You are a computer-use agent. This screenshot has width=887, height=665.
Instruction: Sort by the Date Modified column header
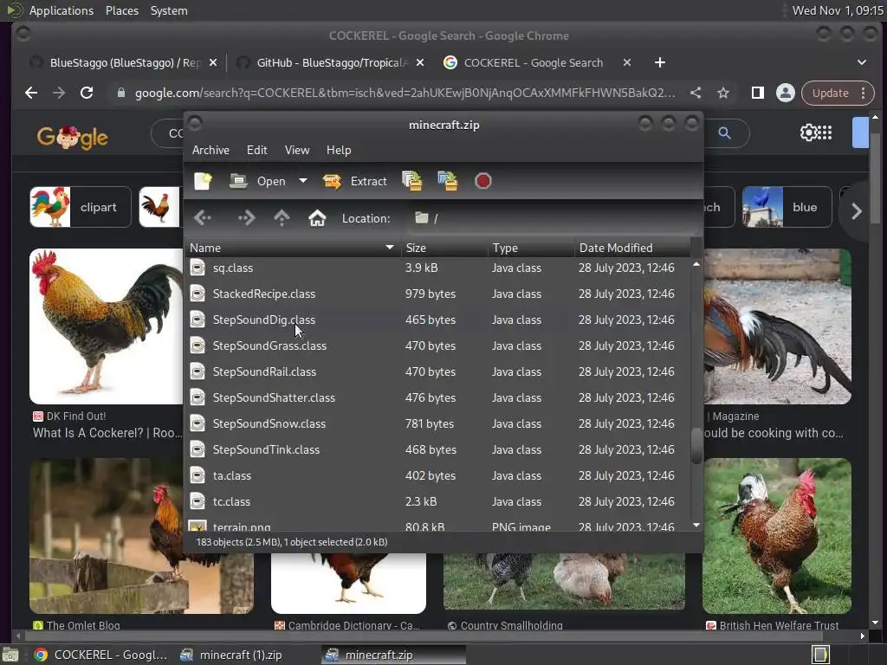point(631,248)
